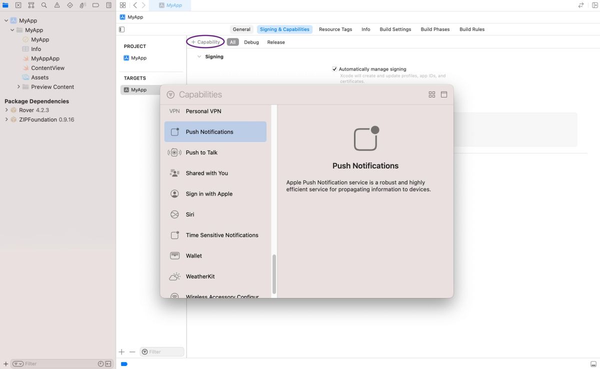Image resolution: width=600 pixels, height=369 pixels.
Task: Select the WeatherKit capability
Action: pyautogui.click(x=215, y=276)
